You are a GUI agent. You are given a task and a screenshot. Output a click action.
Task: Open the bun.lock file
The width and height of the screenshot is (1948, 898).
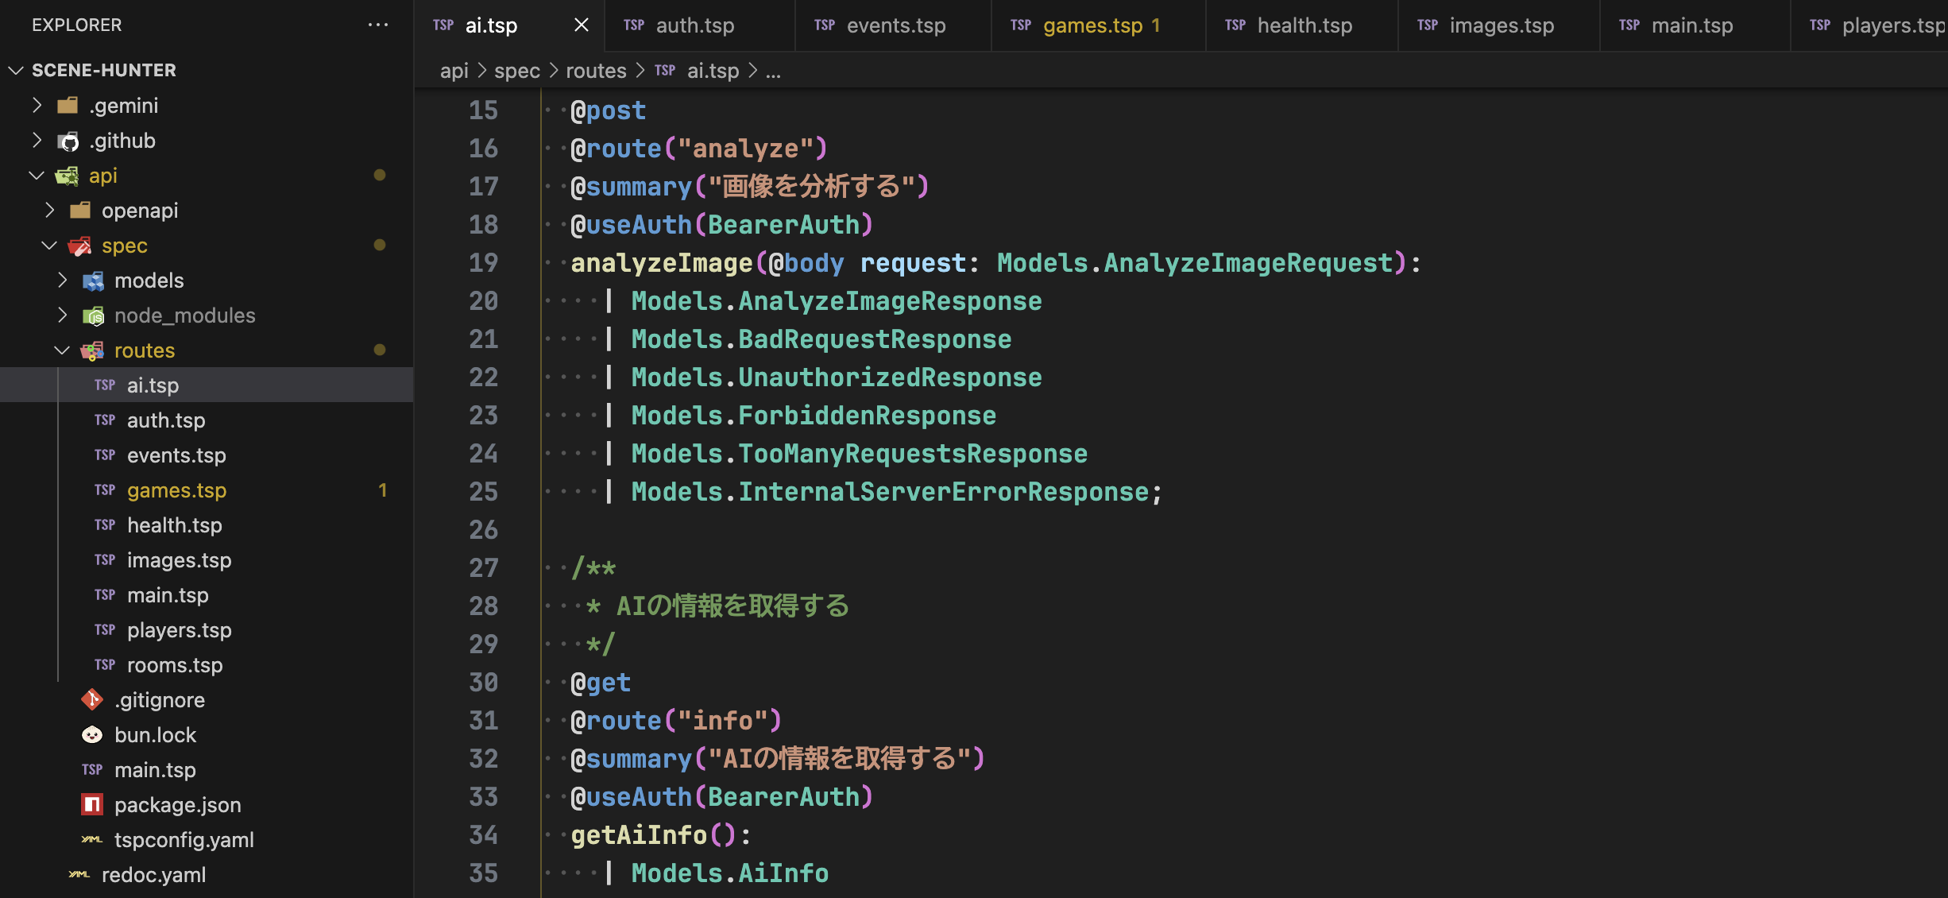coord(207,734)
